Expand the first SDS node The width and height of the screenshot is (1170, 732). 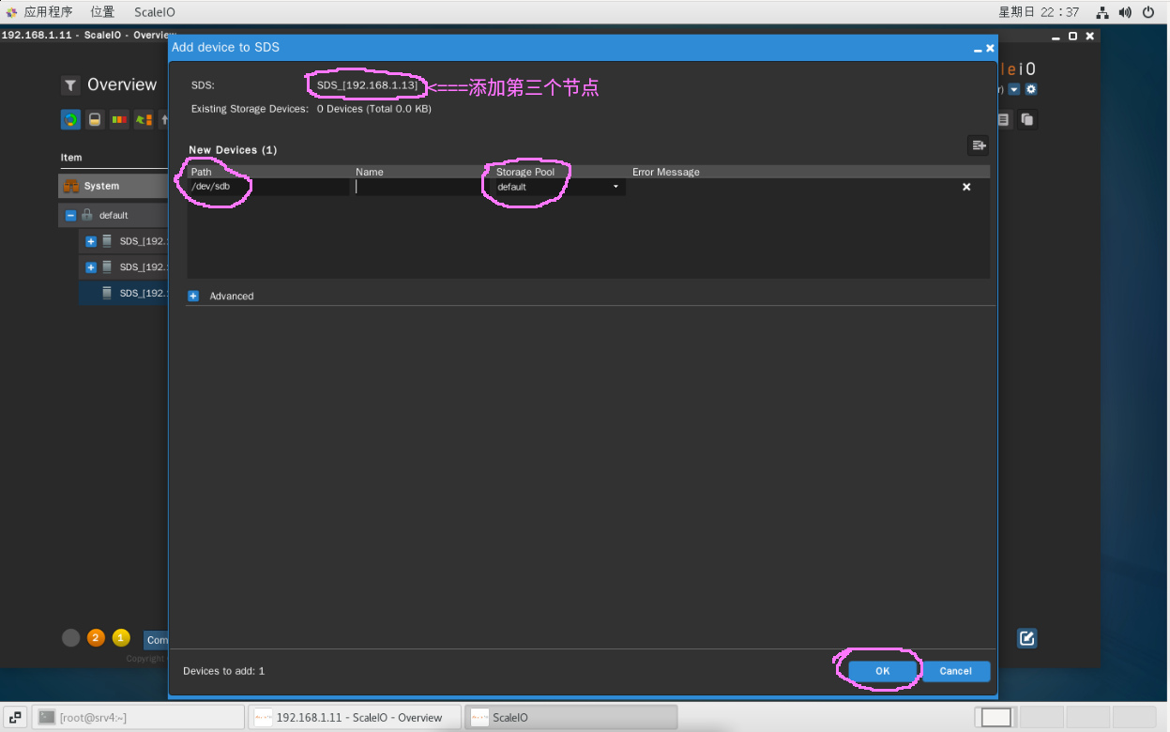click(91, 241)
